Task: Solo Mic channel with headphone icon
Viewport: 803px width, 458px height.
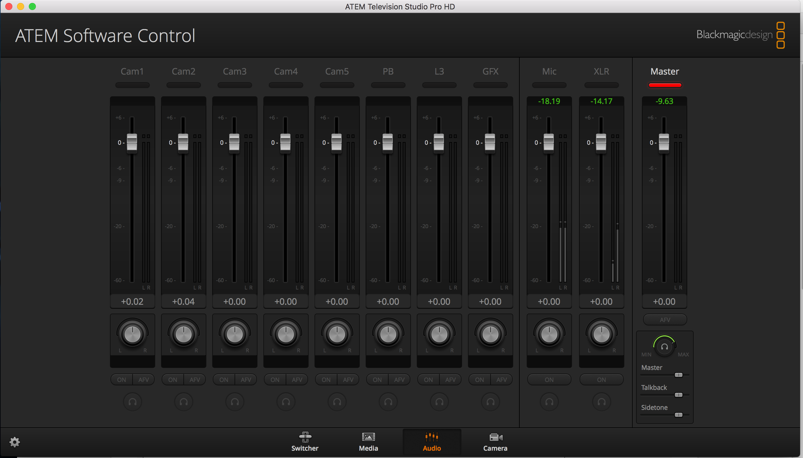Action: coord(549,402)
